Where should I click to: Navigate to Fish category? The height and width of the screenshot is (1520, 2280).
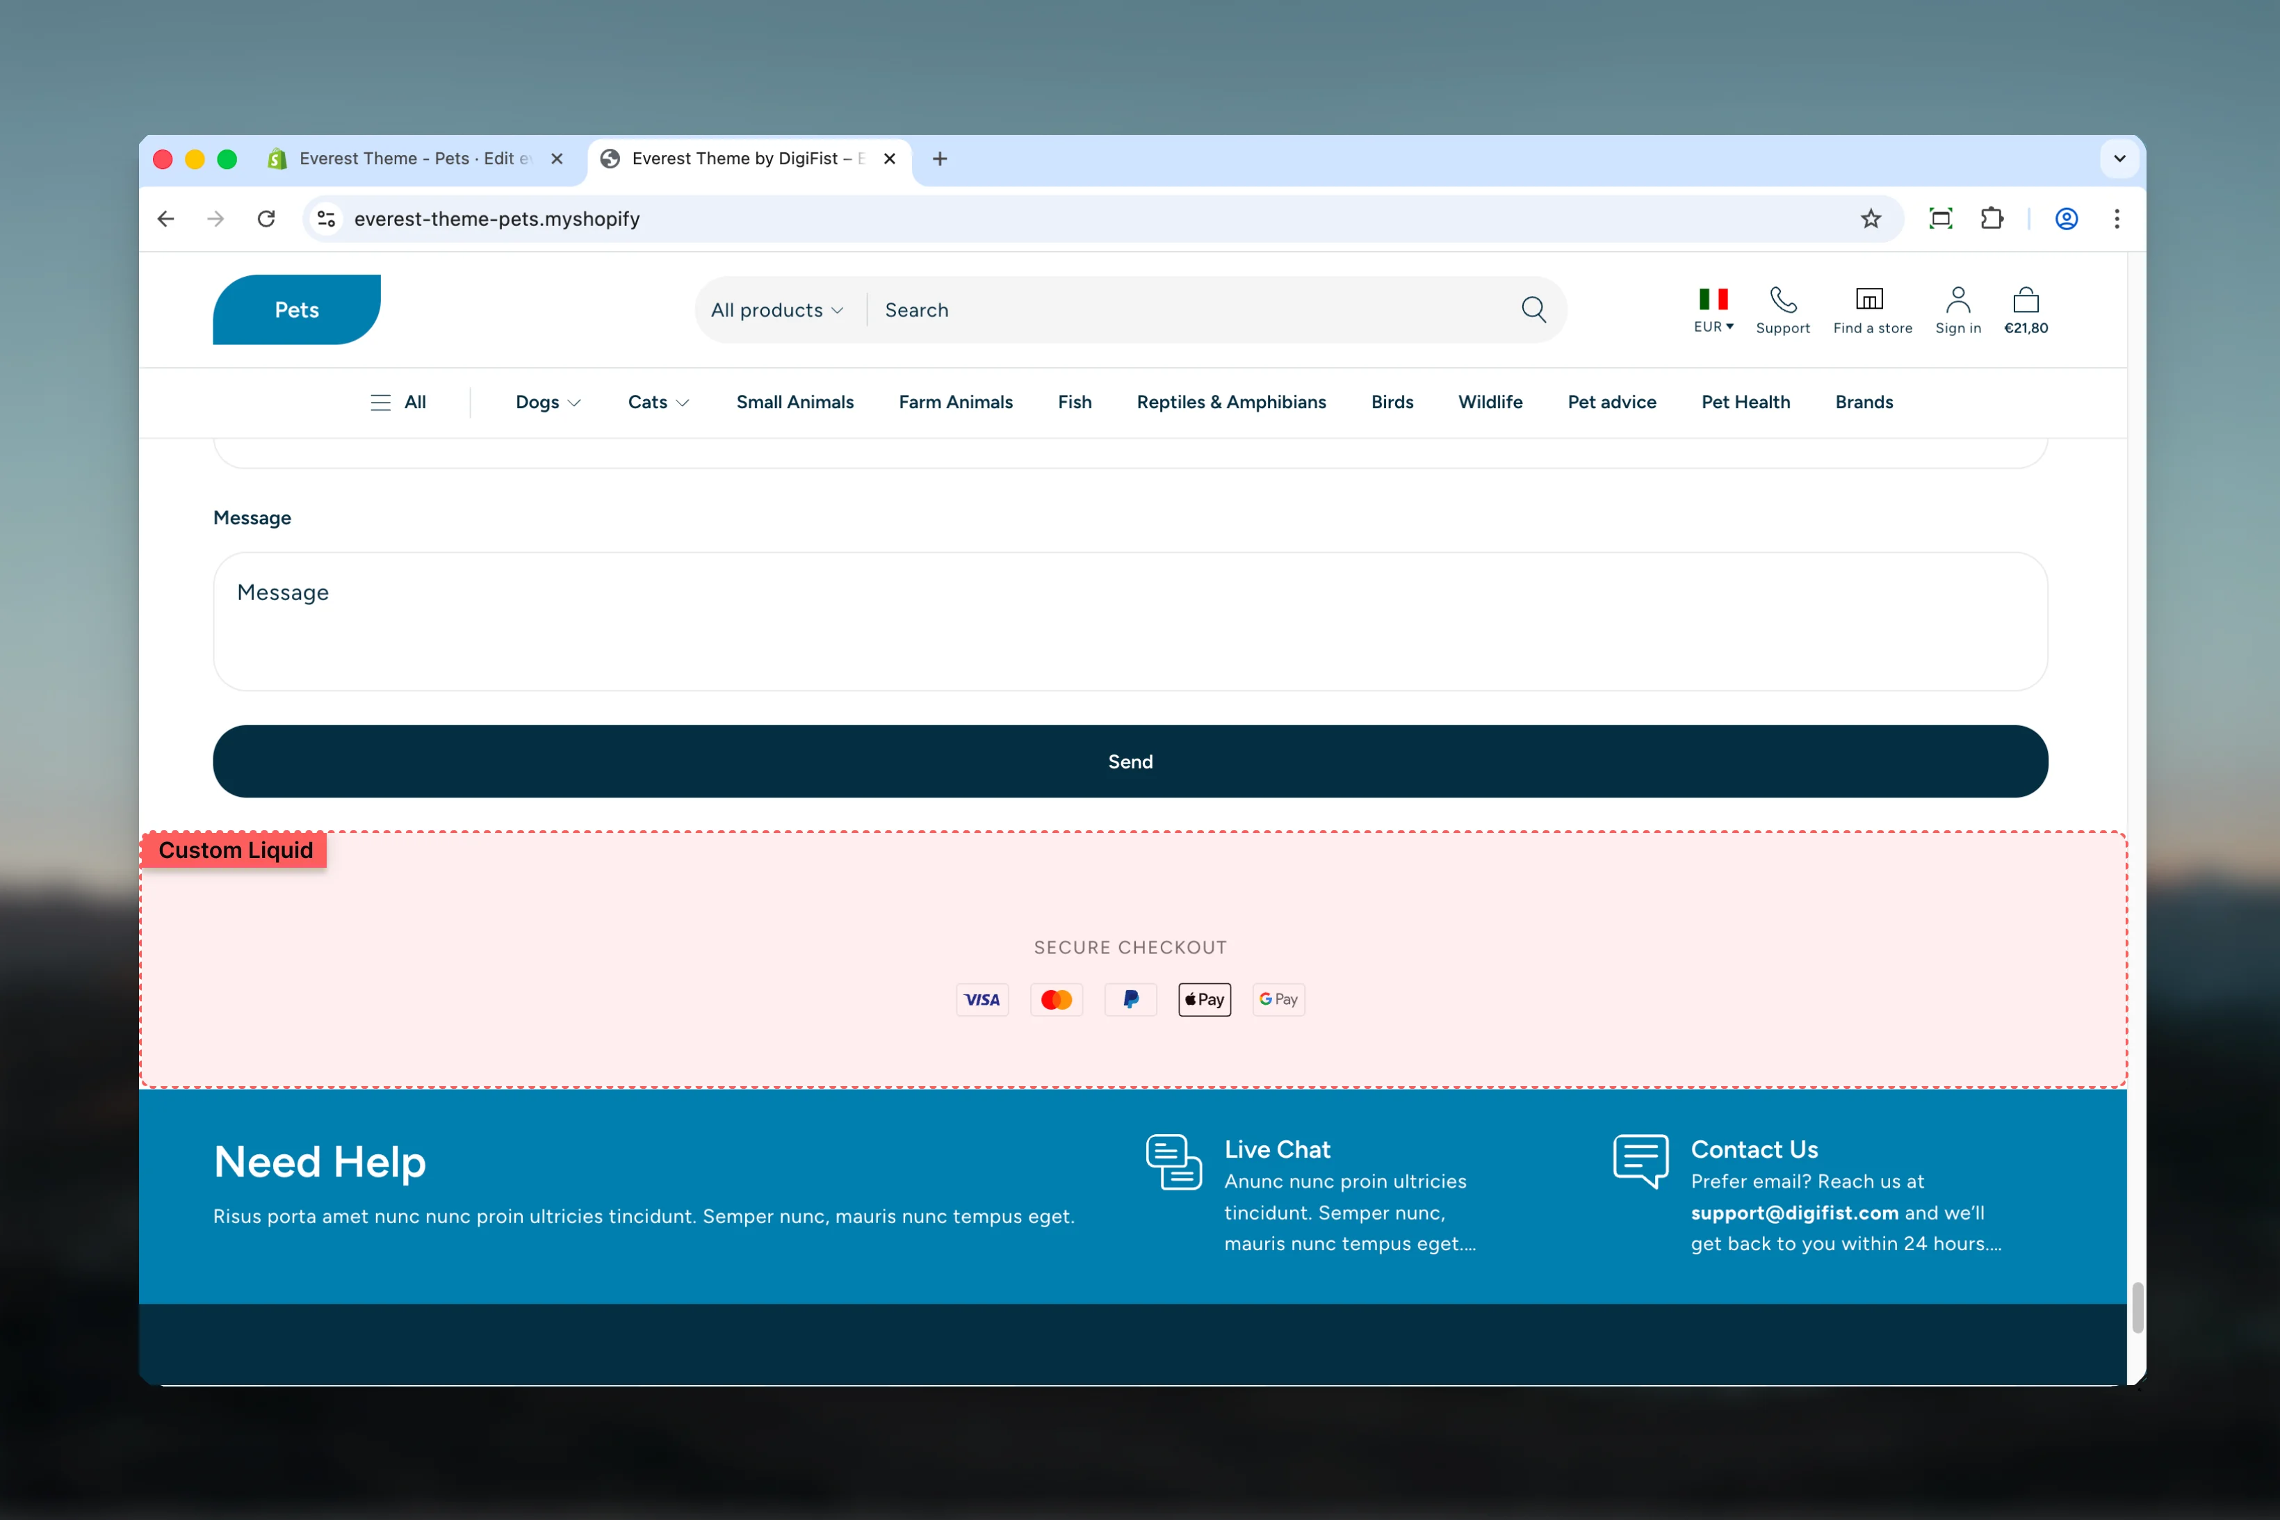click(1075, 403)
